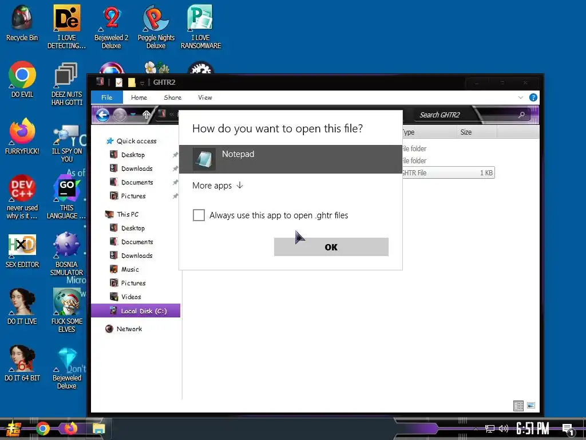The image size is (586, 440).
Task: Open the 'DO IT LIVE' desktop icon
Action: pos(22,306)
